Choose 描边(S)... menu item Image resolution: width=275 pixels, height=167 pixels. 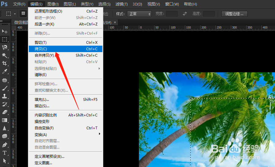[66, 106]
